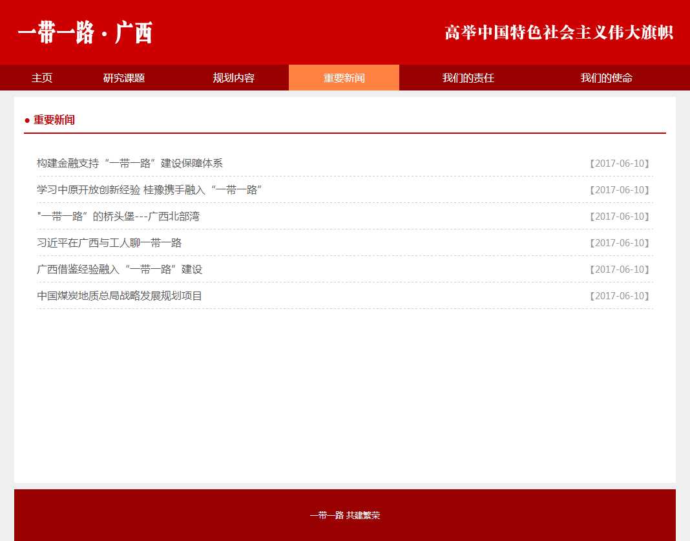The height and width of the screenshot is (541, 690).
Task: Go to the 主页 navigation tab
Action: (x=42, y=78)
